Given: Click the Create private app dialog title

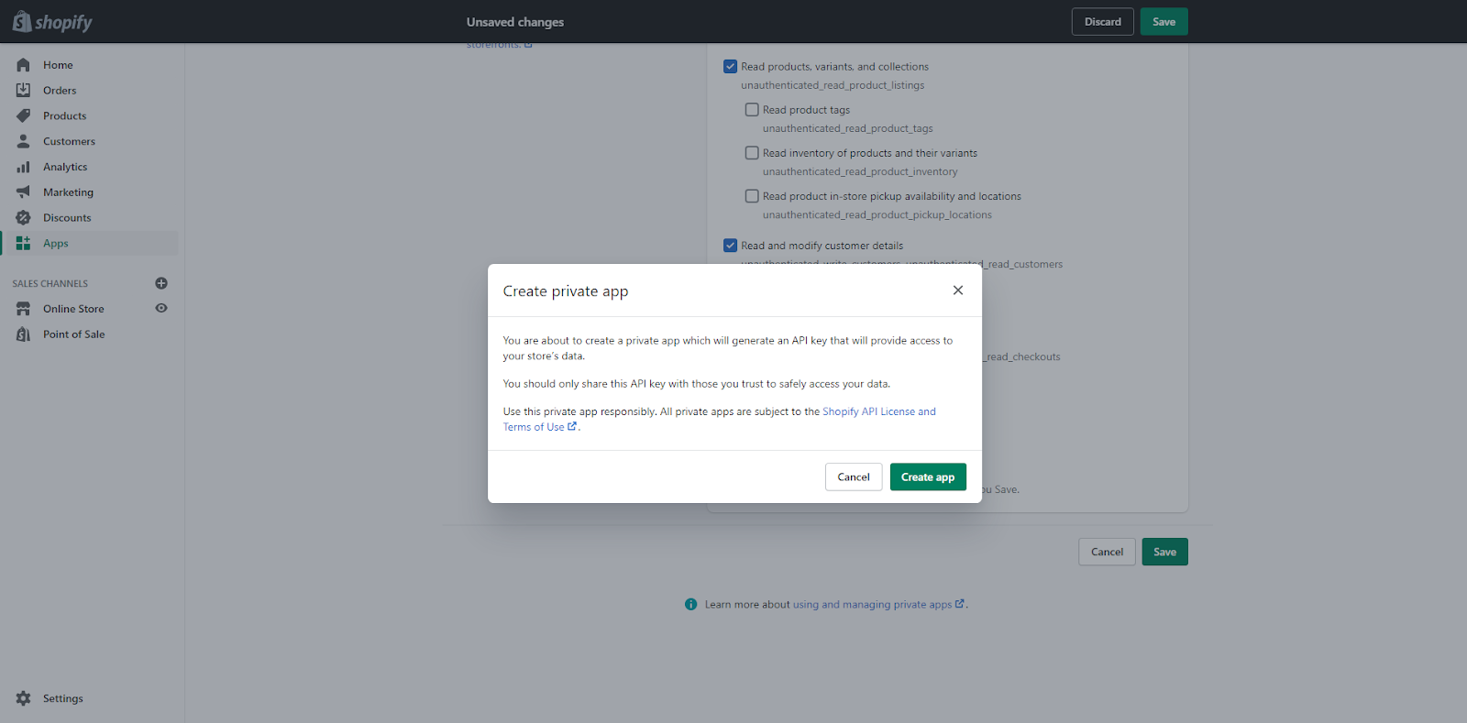Looking at the screenshot, I should [566, 291].
